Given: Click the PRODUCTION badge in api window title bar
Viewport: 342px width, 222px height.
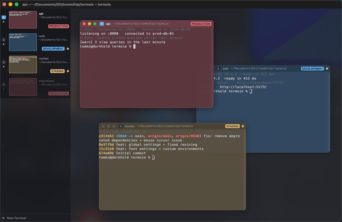Looking at the screenshot, I should (x=201, y=24).
